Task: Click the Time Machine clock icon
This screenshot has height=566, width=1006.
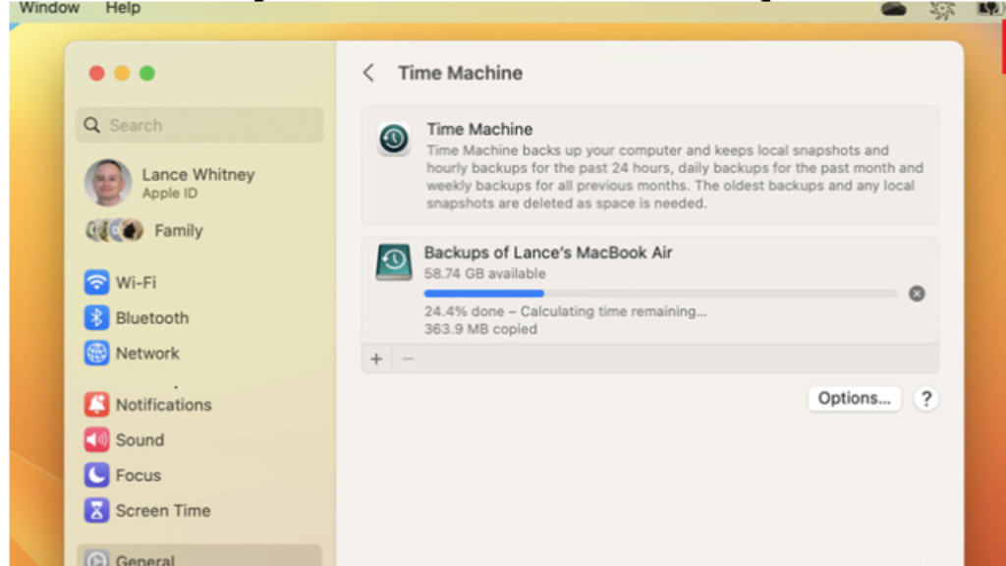Action: 393,139
